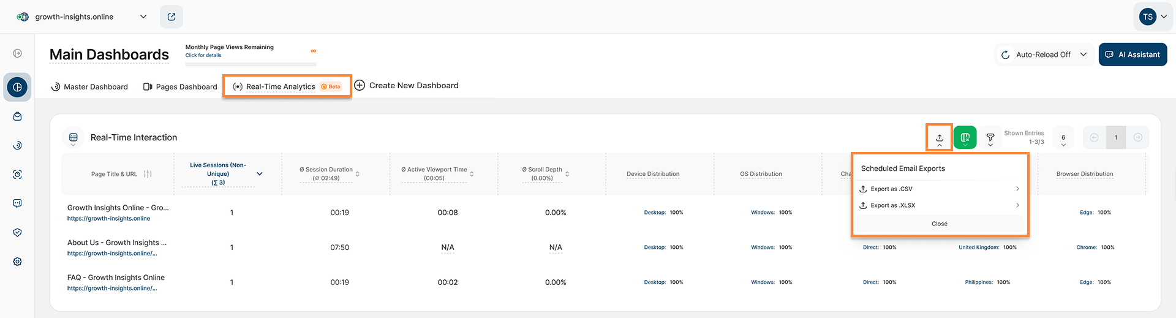The image size is (1176, 318).
Task: Open site in new tab icon
Action: pos(171,17)
